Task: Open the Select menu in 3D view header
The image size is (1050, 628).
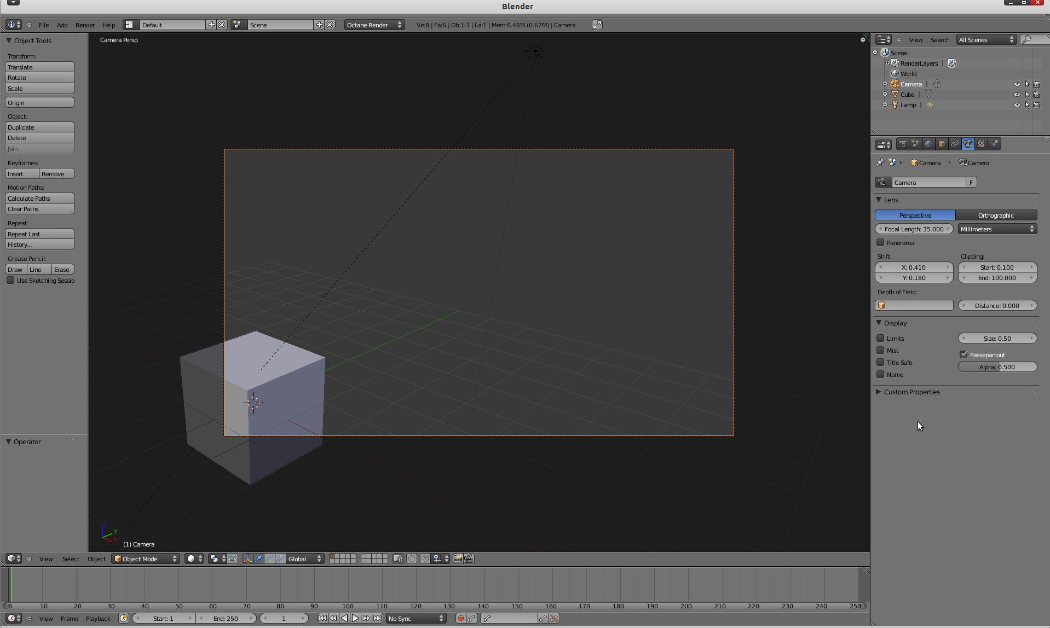Action: (x=71, y=559)
